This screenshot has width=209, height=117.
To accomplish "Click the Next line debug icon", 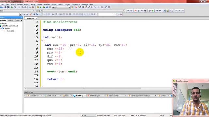I will [x=83, y=7].
